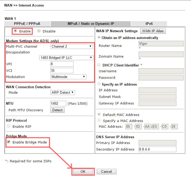191x178 pixels.
Task: Click the VPI input field
Action: 62,64
